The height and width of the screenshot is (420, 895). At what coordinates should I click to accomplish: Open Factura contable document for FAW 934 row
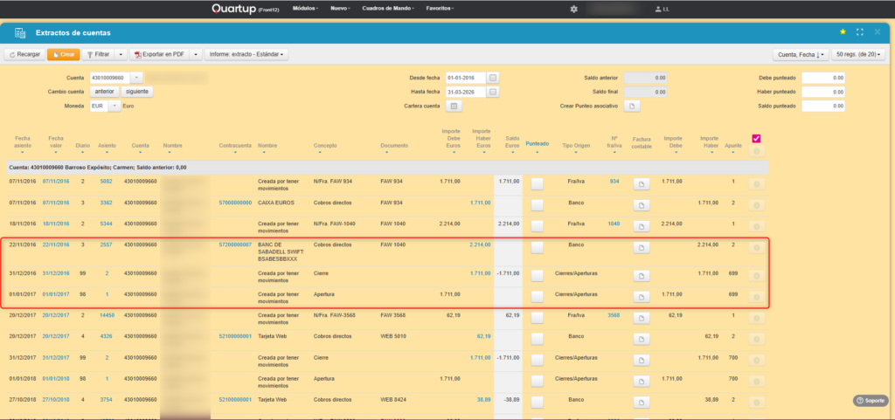[x=642, y=182]
